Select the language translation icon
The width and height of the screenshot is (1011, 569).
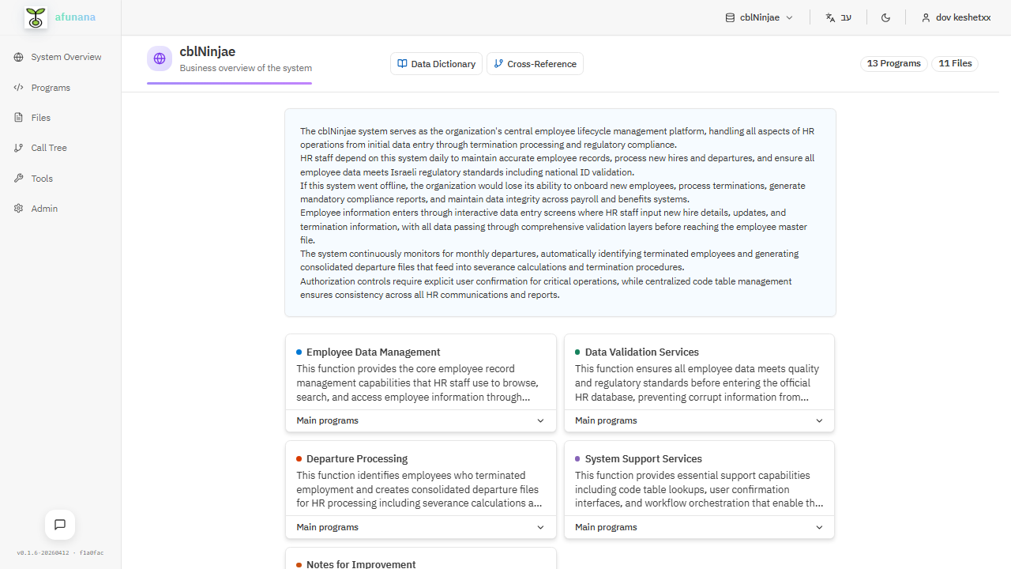point(830,17)
